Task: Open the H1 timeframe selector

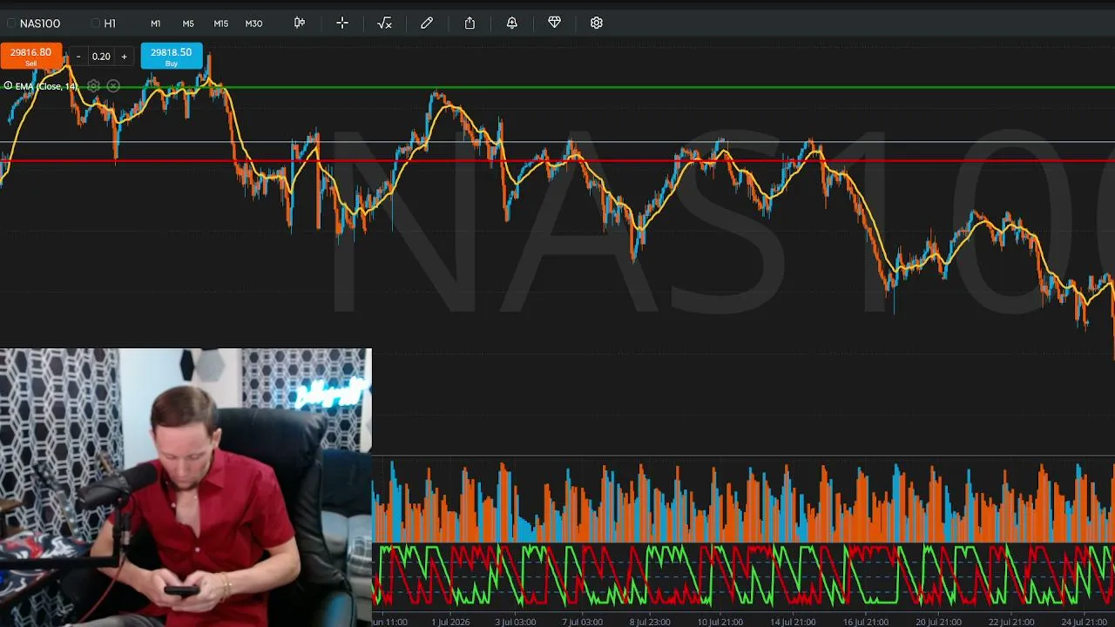Action: point(104,24)
